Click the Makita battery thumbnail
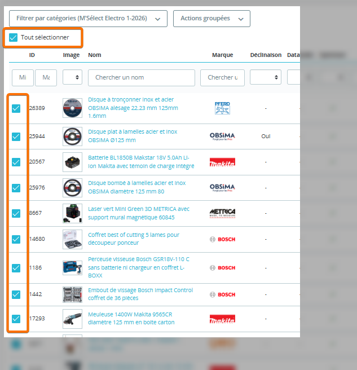357x370 pixels. tap(72, 162)
